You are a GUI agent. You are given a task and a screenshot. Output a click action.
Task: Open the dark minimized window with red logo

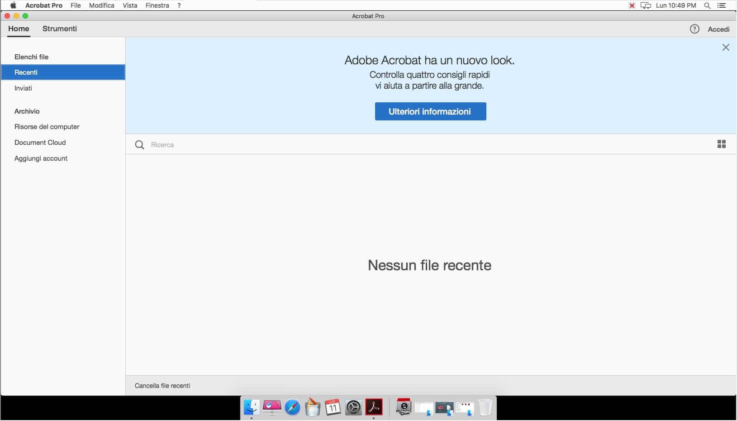444,408
